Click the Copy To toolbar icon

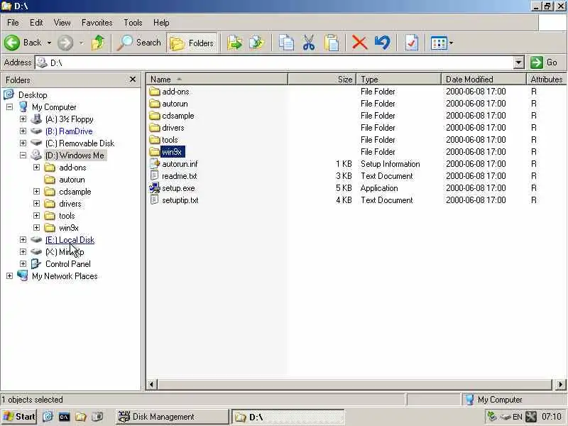(256, 43)
